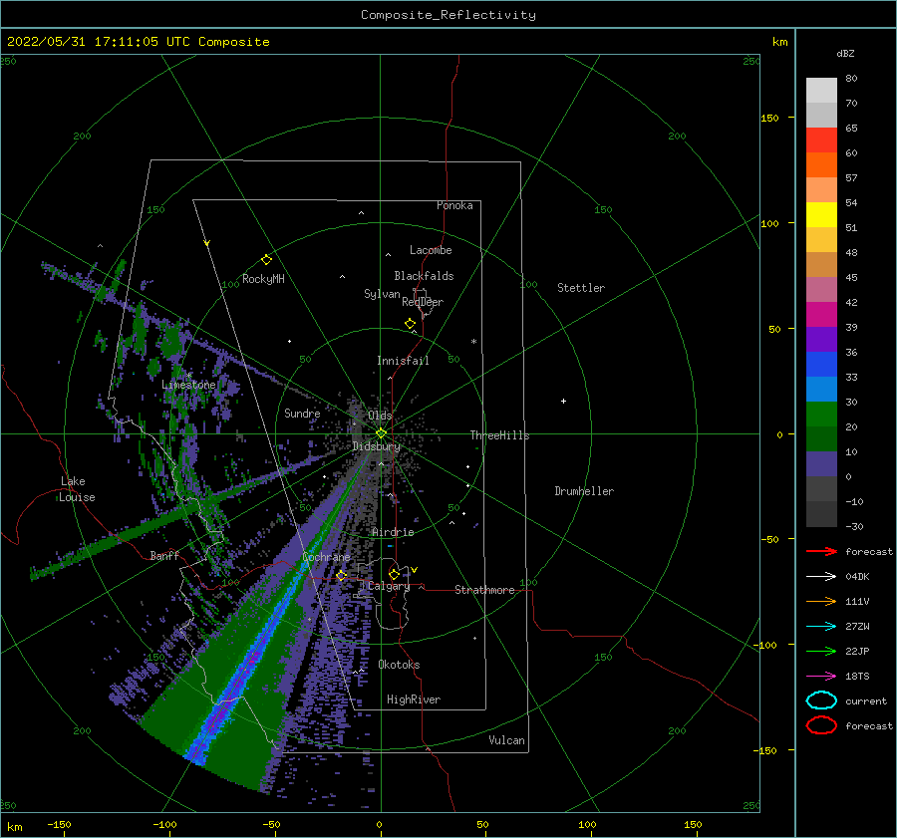Viewport: 897px width, 838px height.
Task: Click the yellow diamond marker above Calgary
Action: pyautogui.click(x=394, y=574)
